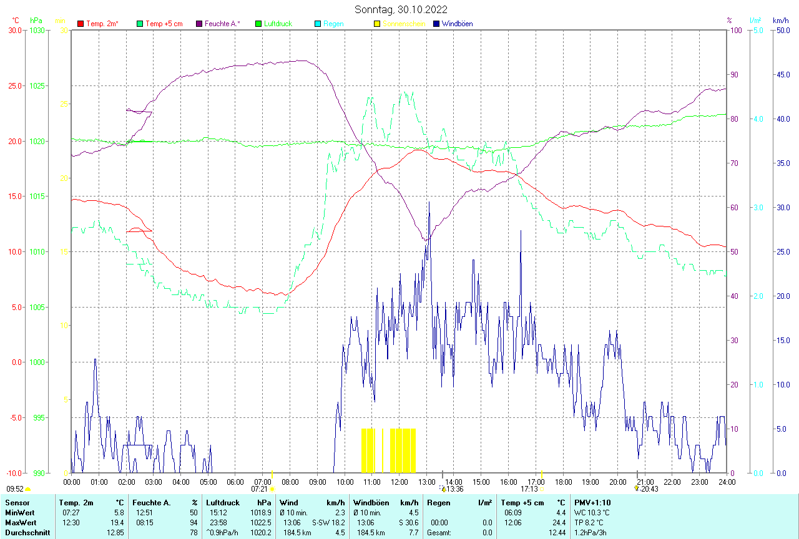The image size is (799, 539).
Task: Select the Temp. 2m* legend label
Action: click(x=102, y=24)
